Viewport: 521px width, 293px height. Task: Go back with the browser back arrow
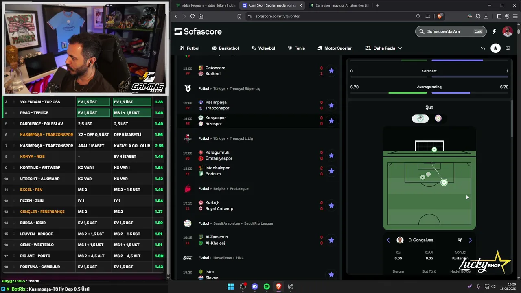pos(176,16)
